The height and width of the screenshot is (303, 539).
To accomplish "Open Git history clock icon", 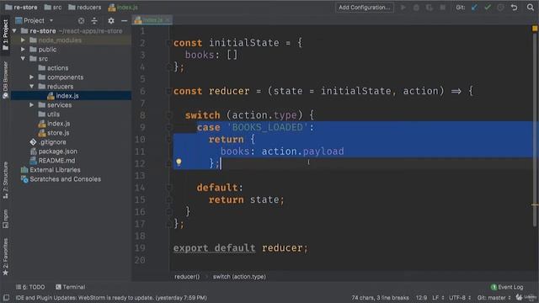I will pyautogui.click(x=500, y=8).
